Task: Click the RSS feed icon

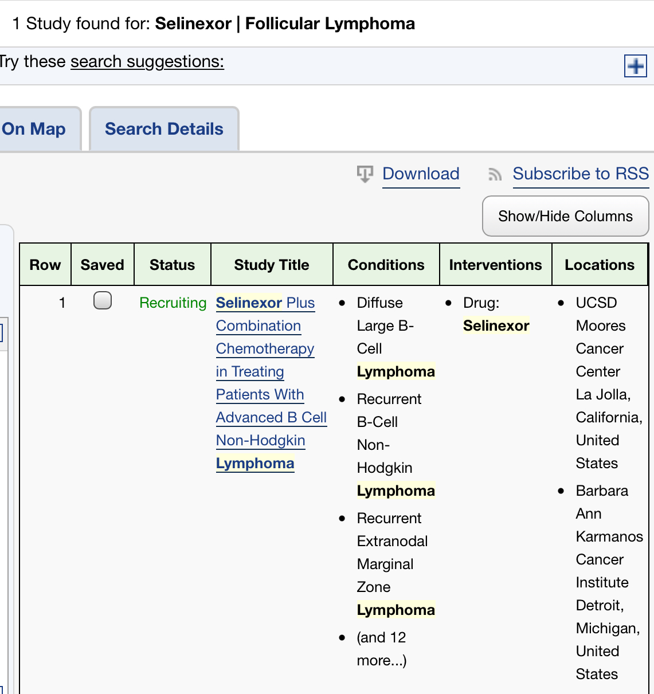Action: coord(495,174)
